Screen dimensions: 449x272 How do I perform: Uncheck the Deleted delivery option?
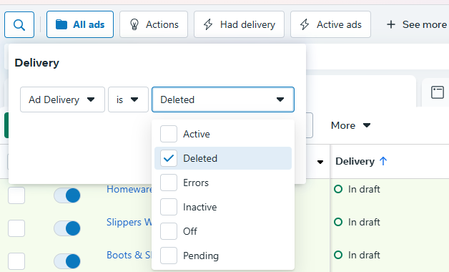[x=169, y=158]
